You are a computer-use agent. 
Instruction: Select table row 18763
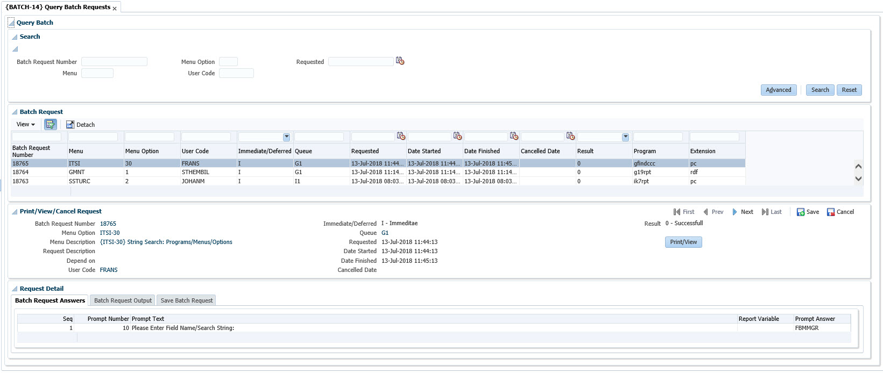point(378,182)
